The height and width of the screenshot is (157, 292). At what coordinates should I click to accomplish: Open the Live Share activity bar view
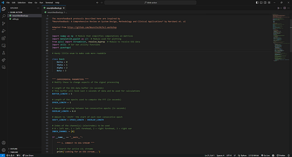tap(3, 60)
